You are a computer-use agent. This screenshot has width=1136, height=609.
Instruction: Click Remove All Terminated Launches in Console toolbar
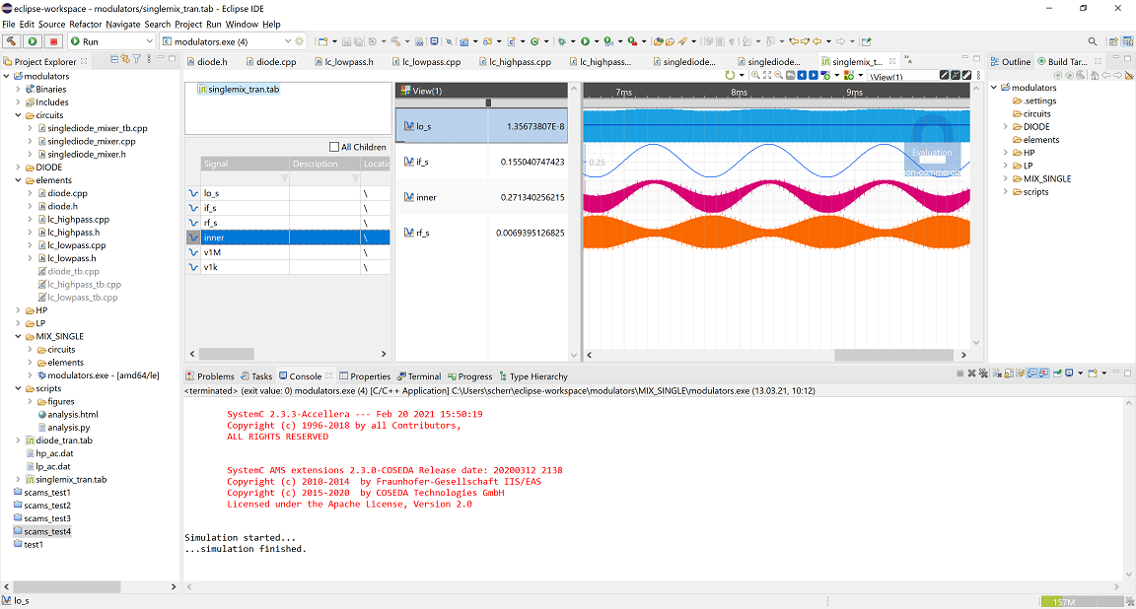click(983, 373)
